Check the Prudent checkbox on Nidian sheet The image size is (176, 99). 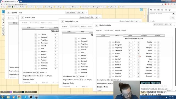(x=39, y=60)
